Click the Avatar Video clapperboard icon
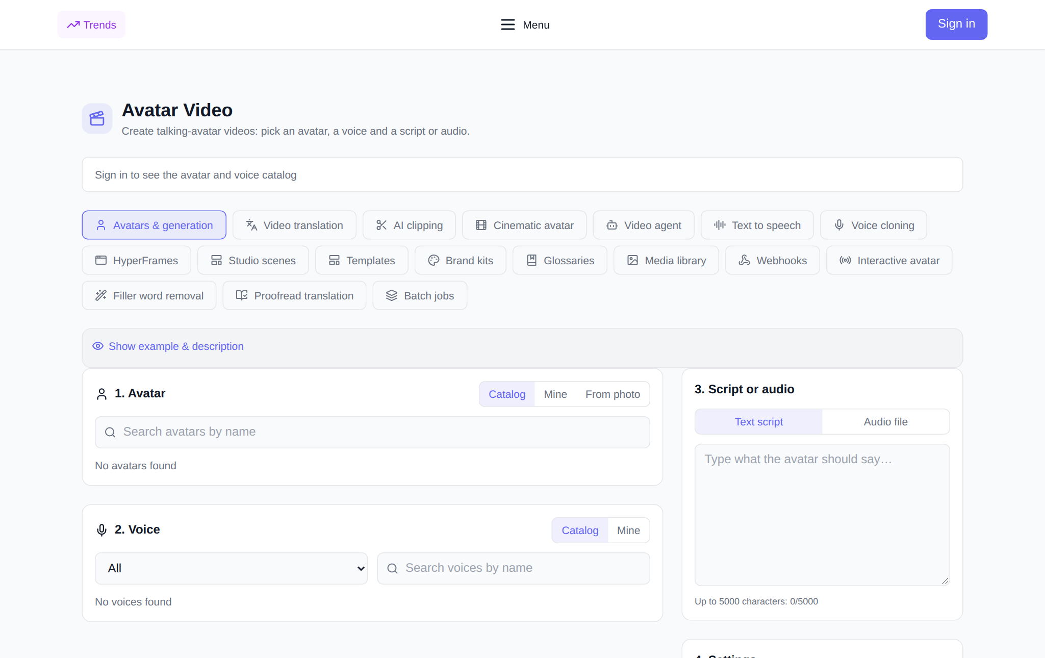Viewport: 1045px width, 658px height. [x=97, y=118]
